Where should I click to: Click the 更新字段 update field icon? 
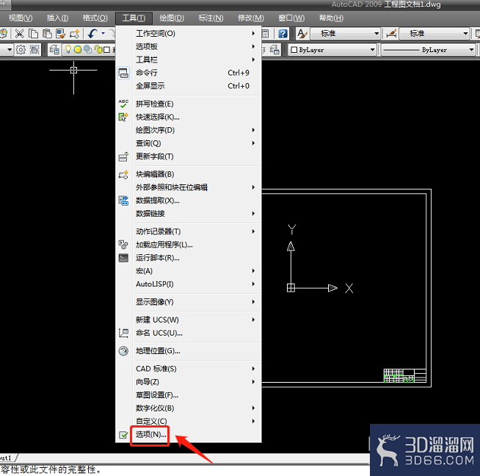tap(123, 156)
